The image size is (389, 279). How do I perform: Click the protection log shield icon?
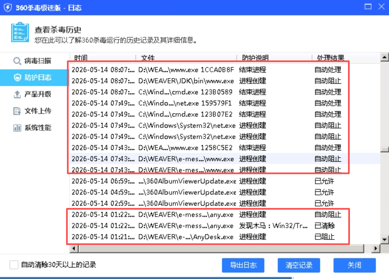17,78
